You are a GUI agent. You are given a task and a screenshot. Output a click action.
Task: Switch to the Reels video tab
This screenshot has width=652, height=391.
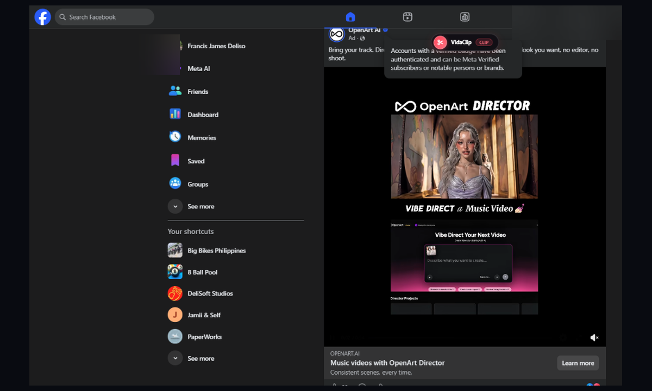407,17
